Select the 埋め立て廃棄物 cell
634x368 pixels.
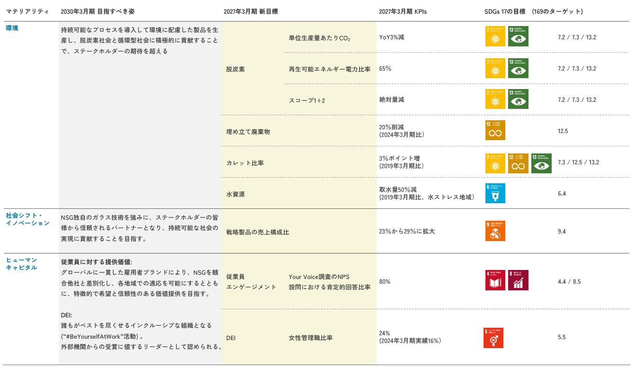click(248, 132)
